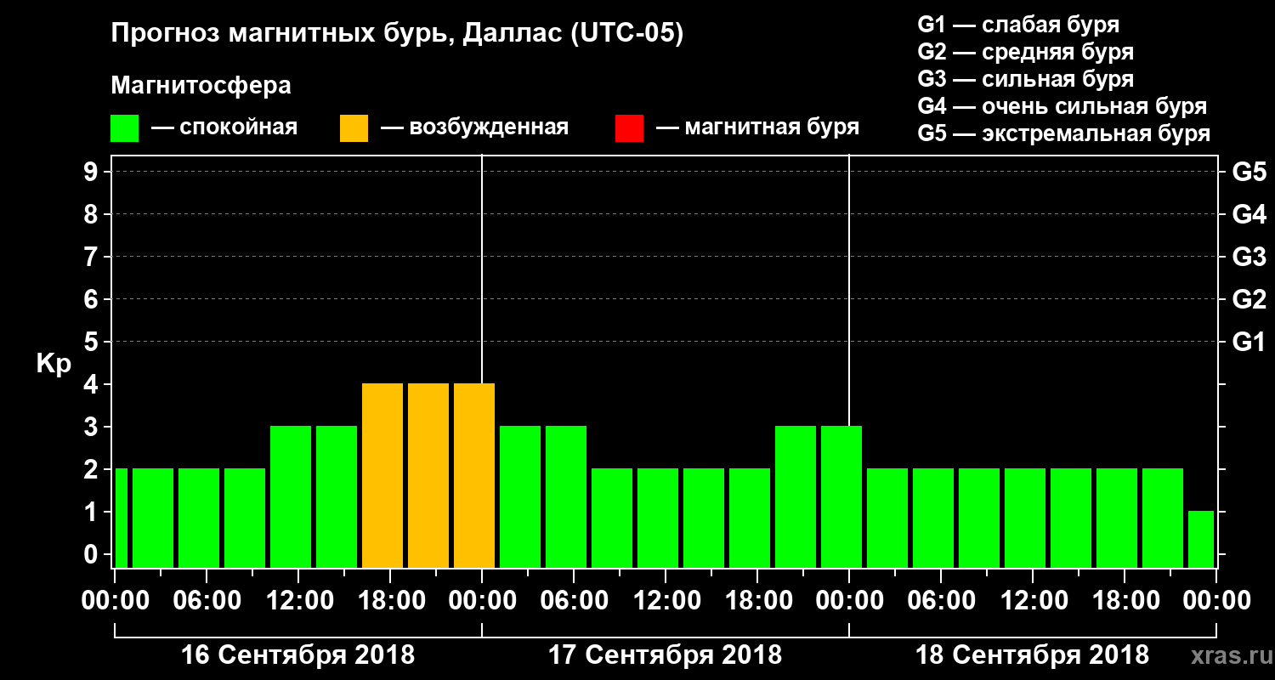
Task: Click the 'G4' label on the right axis
Action: tap(1249, 214)
